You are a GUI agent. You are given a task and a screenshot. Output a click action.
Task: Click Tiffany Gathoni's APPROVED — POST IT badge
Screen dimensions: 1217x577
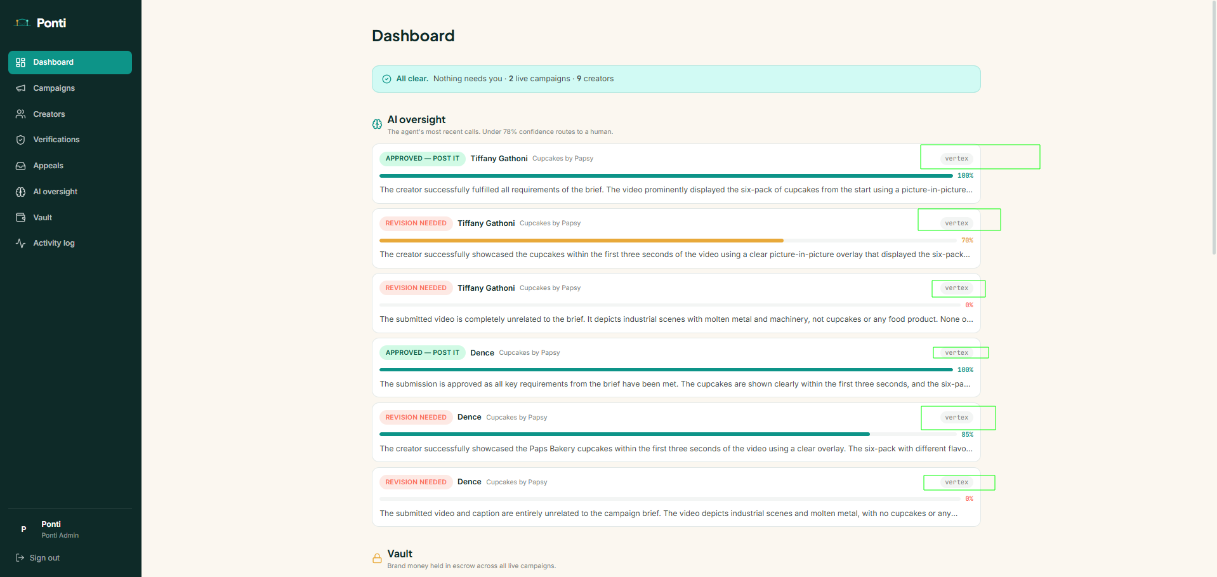tap(423, 159)
